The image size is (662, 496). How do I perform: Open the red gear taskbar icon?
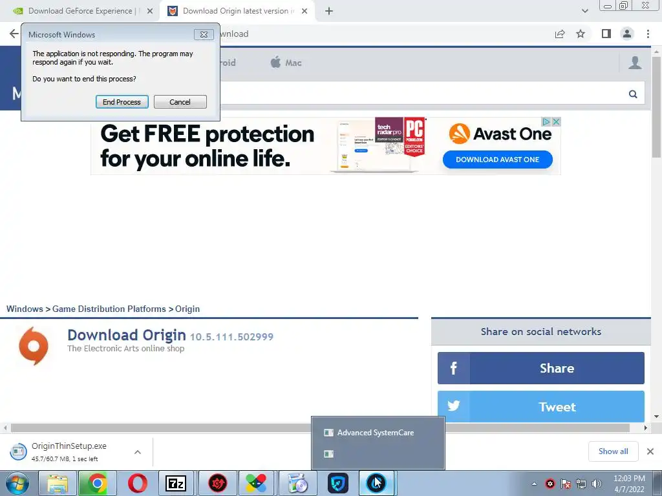tap(217, 483)
